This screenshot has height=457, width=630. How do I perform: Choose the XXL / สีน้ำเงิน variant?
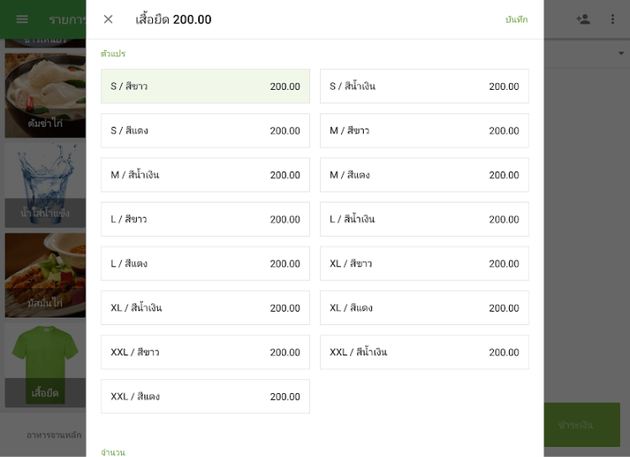pyautogui.click(x=424, y=352)
